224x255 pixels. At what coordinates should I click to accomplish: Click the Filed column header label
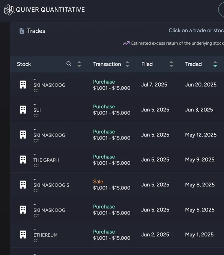click(147, 64)
